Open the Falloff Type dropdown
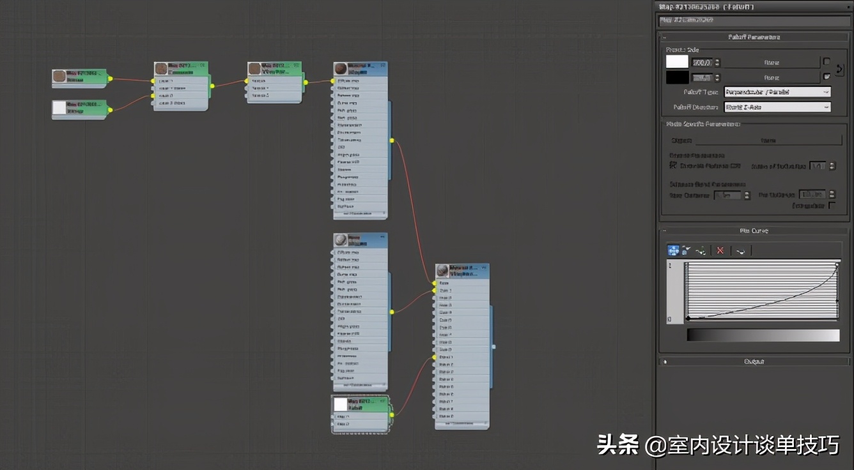 777,92
